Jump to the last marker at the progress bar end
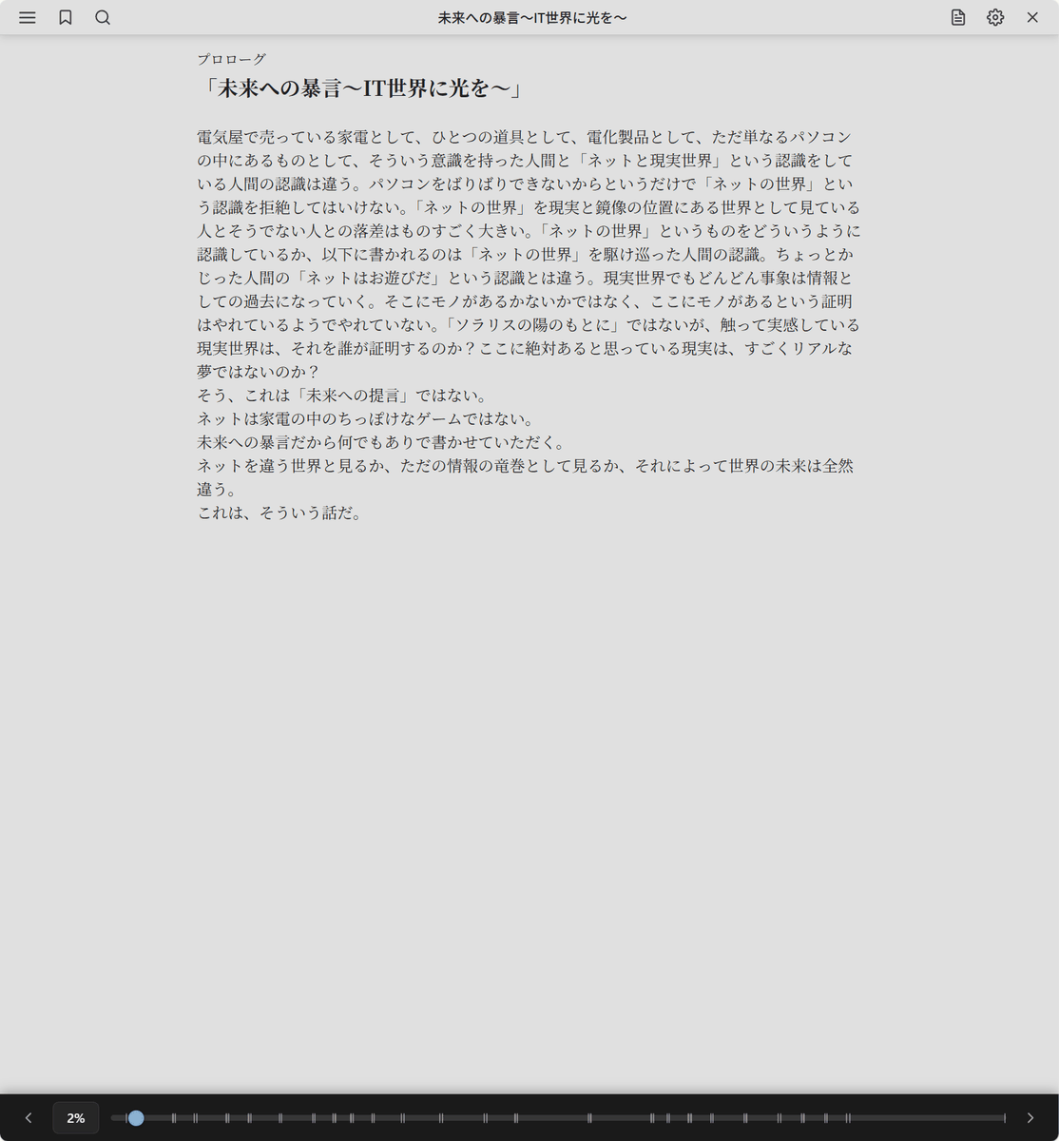Screen dimensions: 1059x1141 coord(1004,1118)
